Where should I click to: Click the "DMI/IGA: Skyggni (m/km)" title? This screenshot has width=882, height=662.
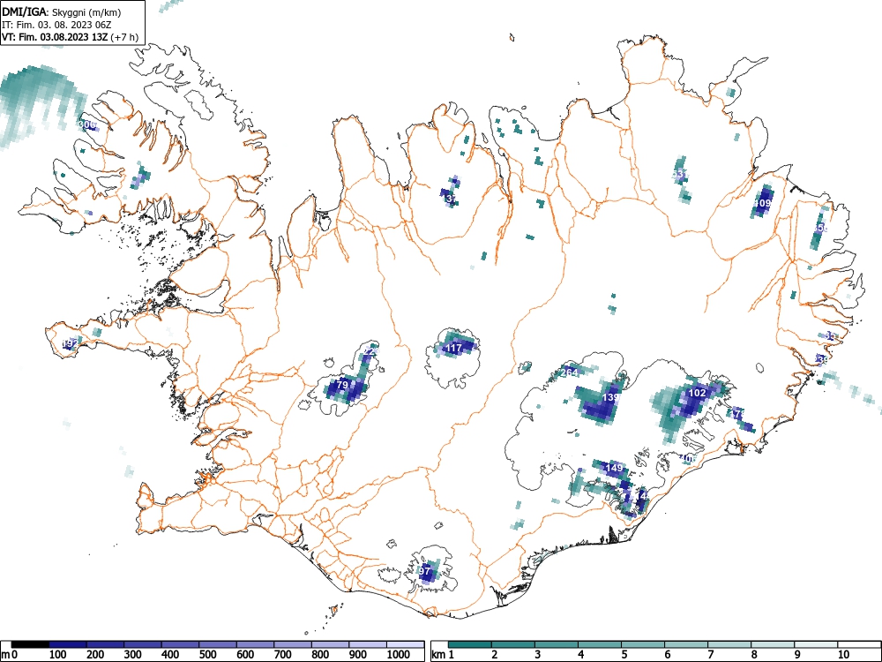(62, 12)
